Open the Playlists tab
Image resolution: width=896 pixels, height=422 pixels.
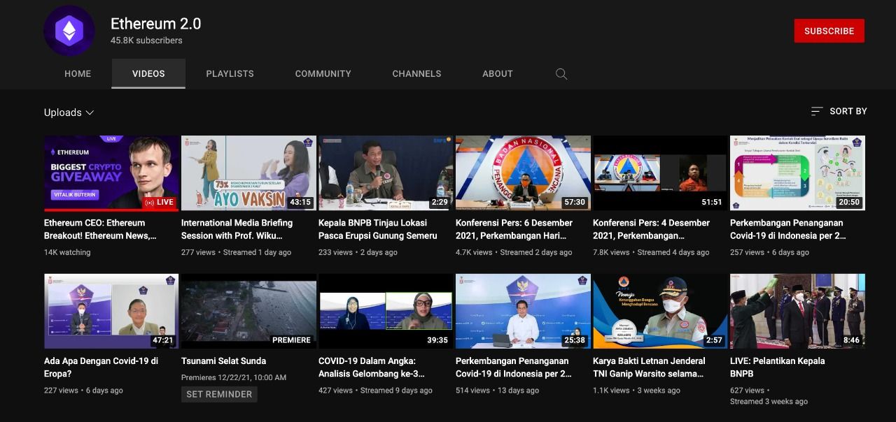(x=230, y=73)
